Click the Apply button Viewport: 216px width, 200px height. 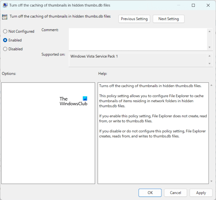click(201, 193)
